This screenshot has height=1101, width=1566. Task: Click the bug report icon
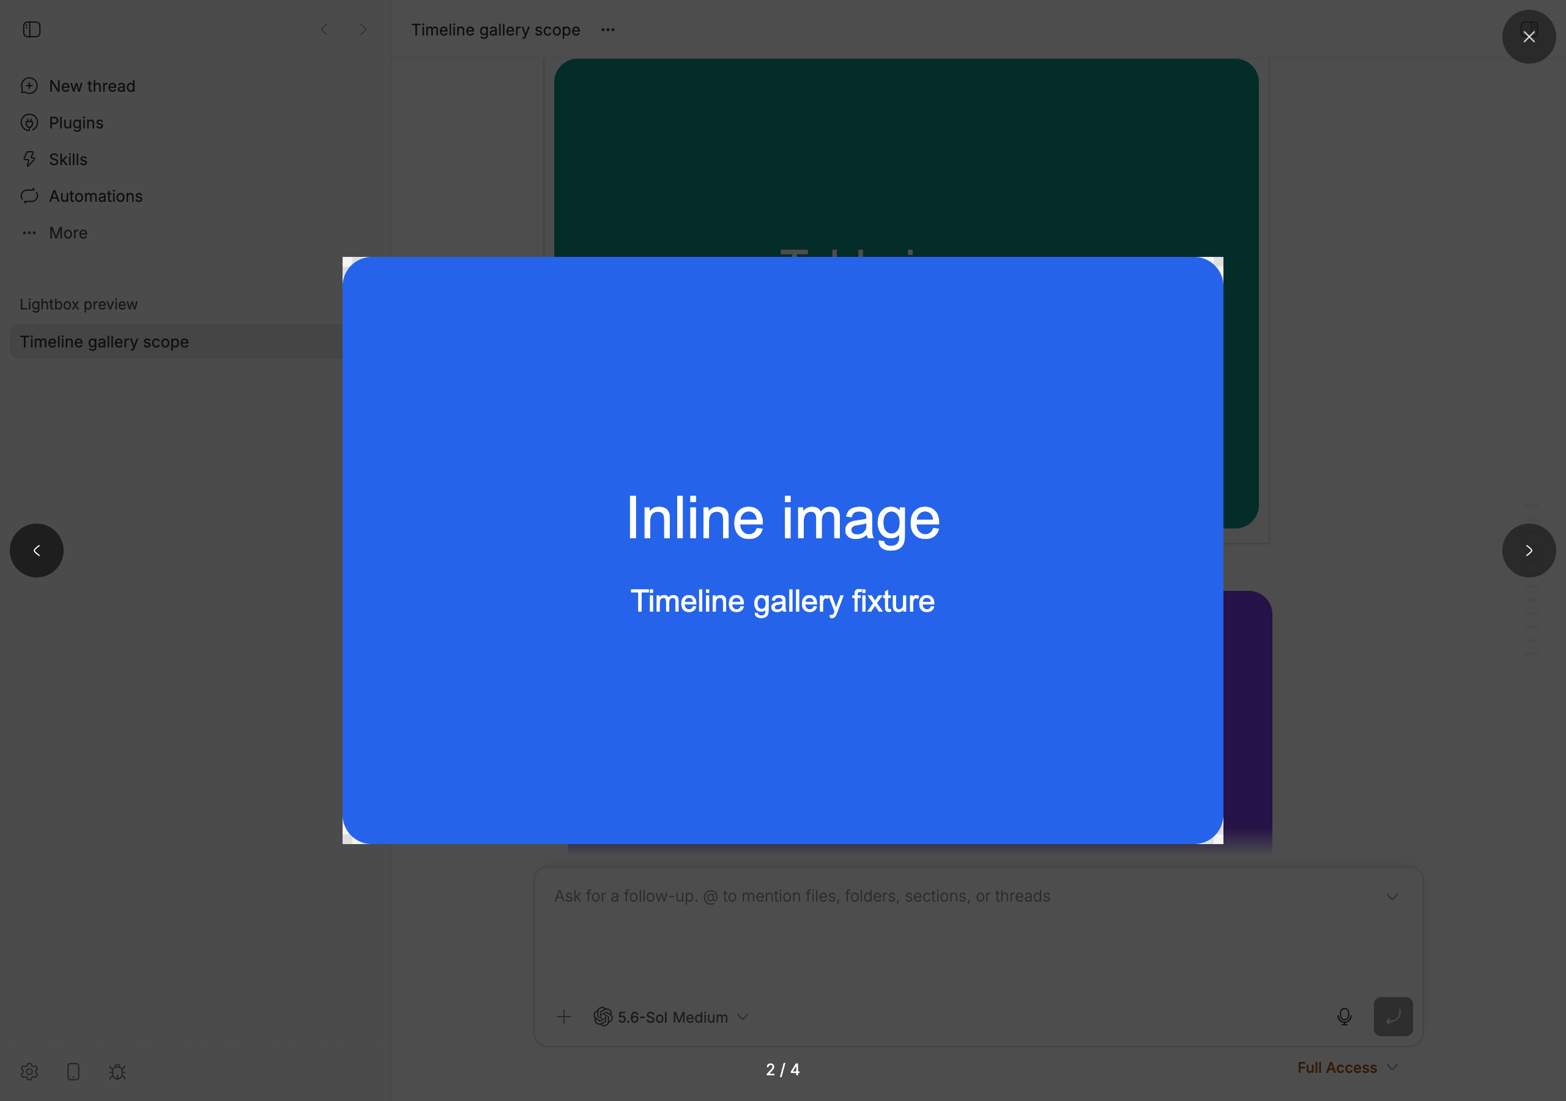coord(117,1071)
